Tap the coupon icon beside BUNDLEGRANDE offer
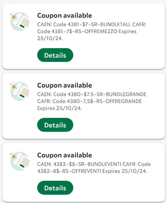This screenshot has width=167, height=203. pos(20,91)
